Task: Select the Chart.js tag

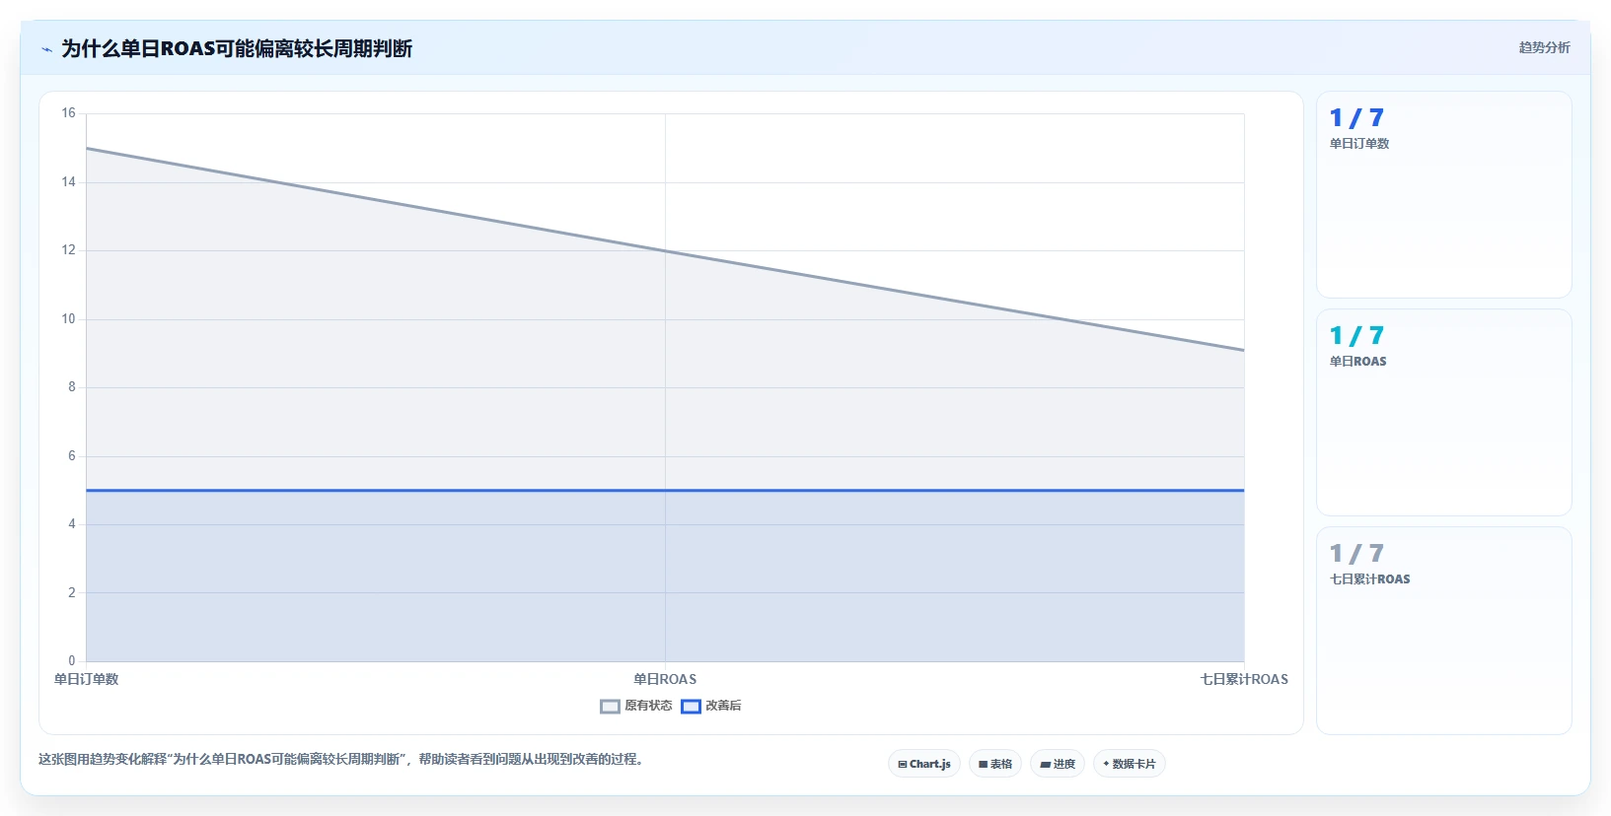Action: (x=924, y=764)
